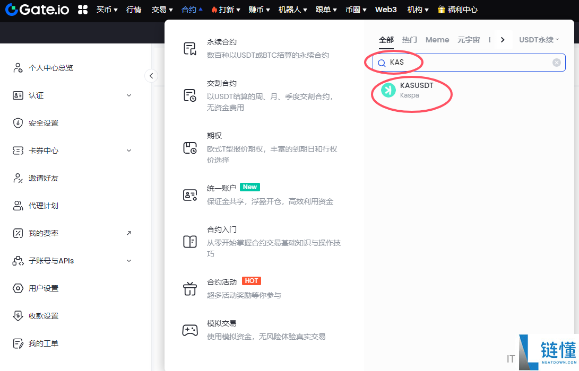Viewport: 579px width, 371px height.
Task: Click the 安全设置 shield icon
Action: 18,123
